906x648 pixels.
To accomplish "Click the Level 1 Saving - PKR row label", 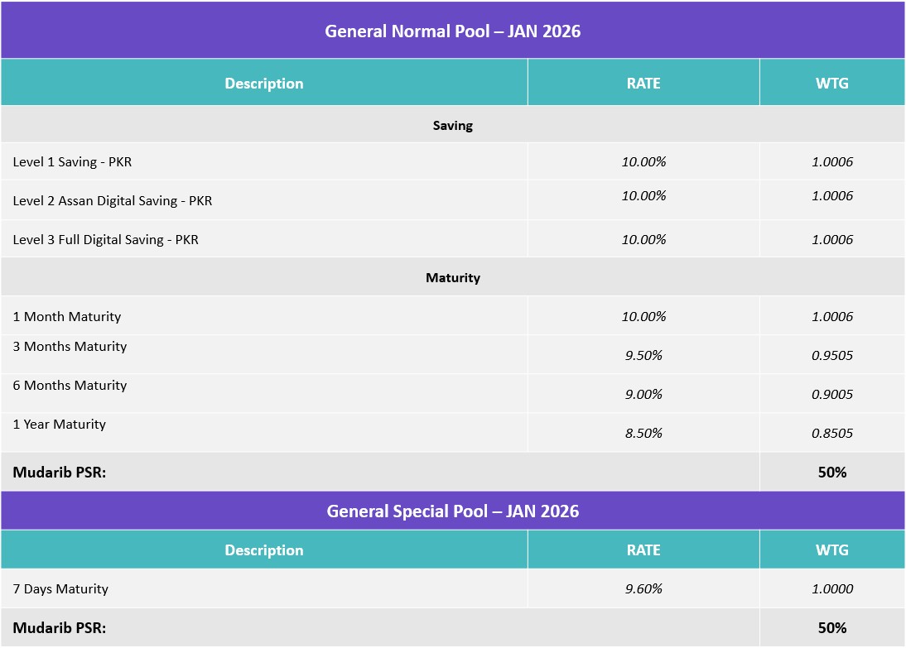I will point(72,162).
